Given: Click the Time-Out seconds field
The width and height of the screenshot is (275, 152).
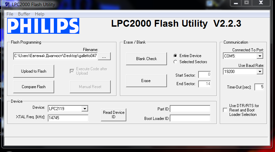Looking at the screenshot, I should [x=259, y=87].
